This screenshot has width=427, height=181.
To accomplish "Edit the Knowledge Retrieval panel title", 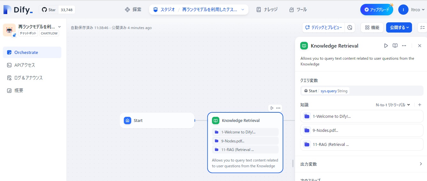I will click(x=334, y=46).
